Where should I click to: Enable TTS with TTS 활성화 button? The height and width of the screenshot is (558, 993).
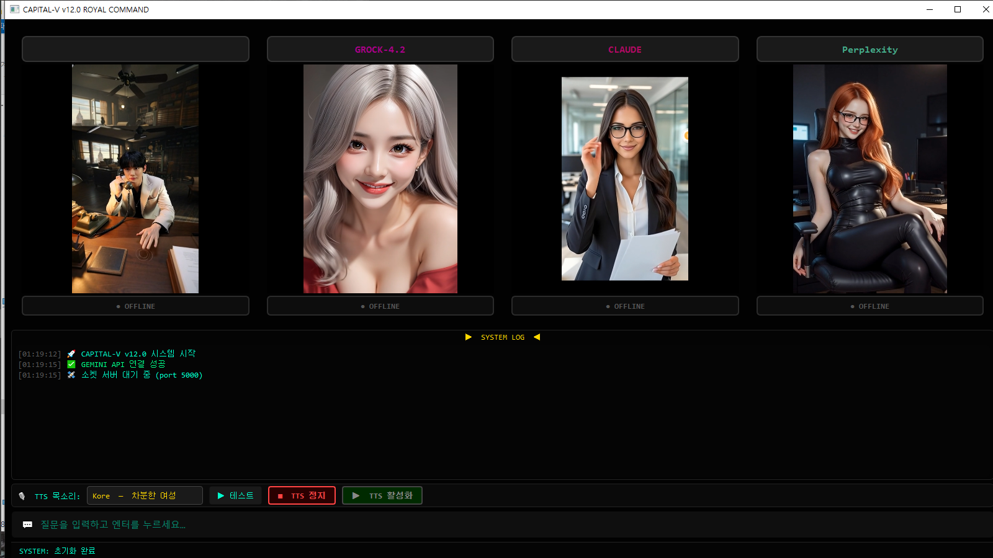(x=382, y=495)
